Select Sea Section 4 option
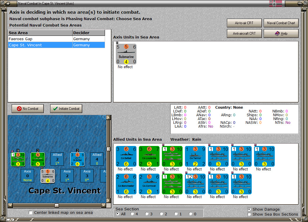The height and width of the screenshot is (222, 308). 132,214
